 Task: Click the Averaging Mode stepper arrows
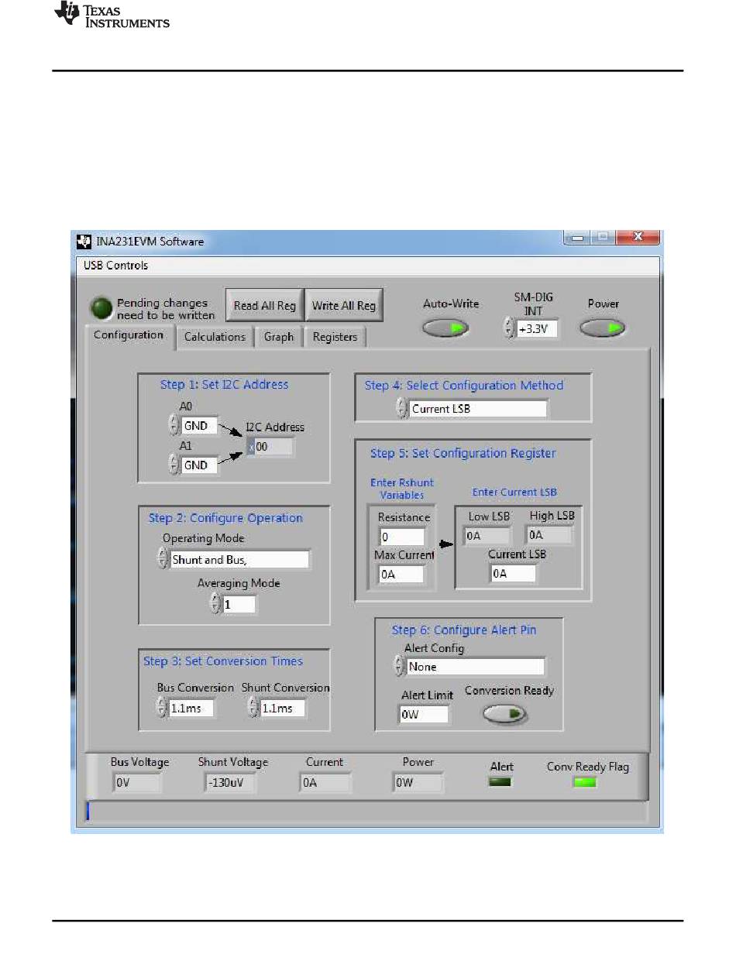pos(215,604)
